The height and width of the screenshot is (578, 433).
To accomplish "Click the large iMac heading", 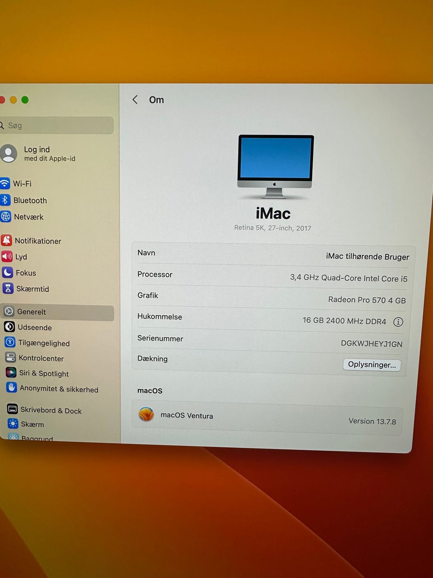I will pyautogui.click(x=273, y=213).
